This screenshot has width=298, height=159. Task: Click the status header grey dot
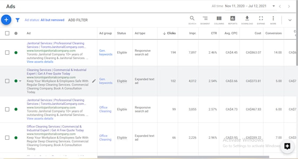pyautogui.click(x=16, y=33)
